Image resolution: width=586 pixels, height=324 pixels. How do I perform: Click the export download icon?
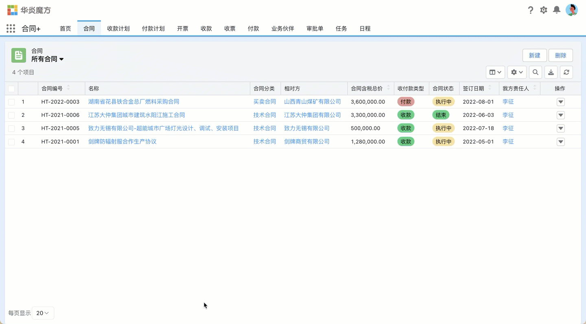551,72
